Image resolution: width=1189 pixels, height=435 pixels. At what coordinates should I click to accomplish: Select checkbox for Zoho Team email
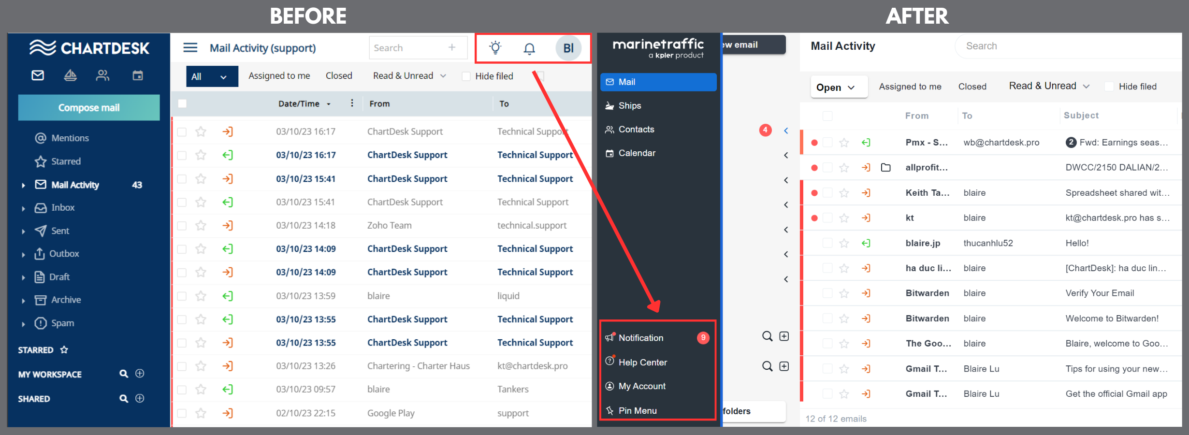[x=182, y=226]
